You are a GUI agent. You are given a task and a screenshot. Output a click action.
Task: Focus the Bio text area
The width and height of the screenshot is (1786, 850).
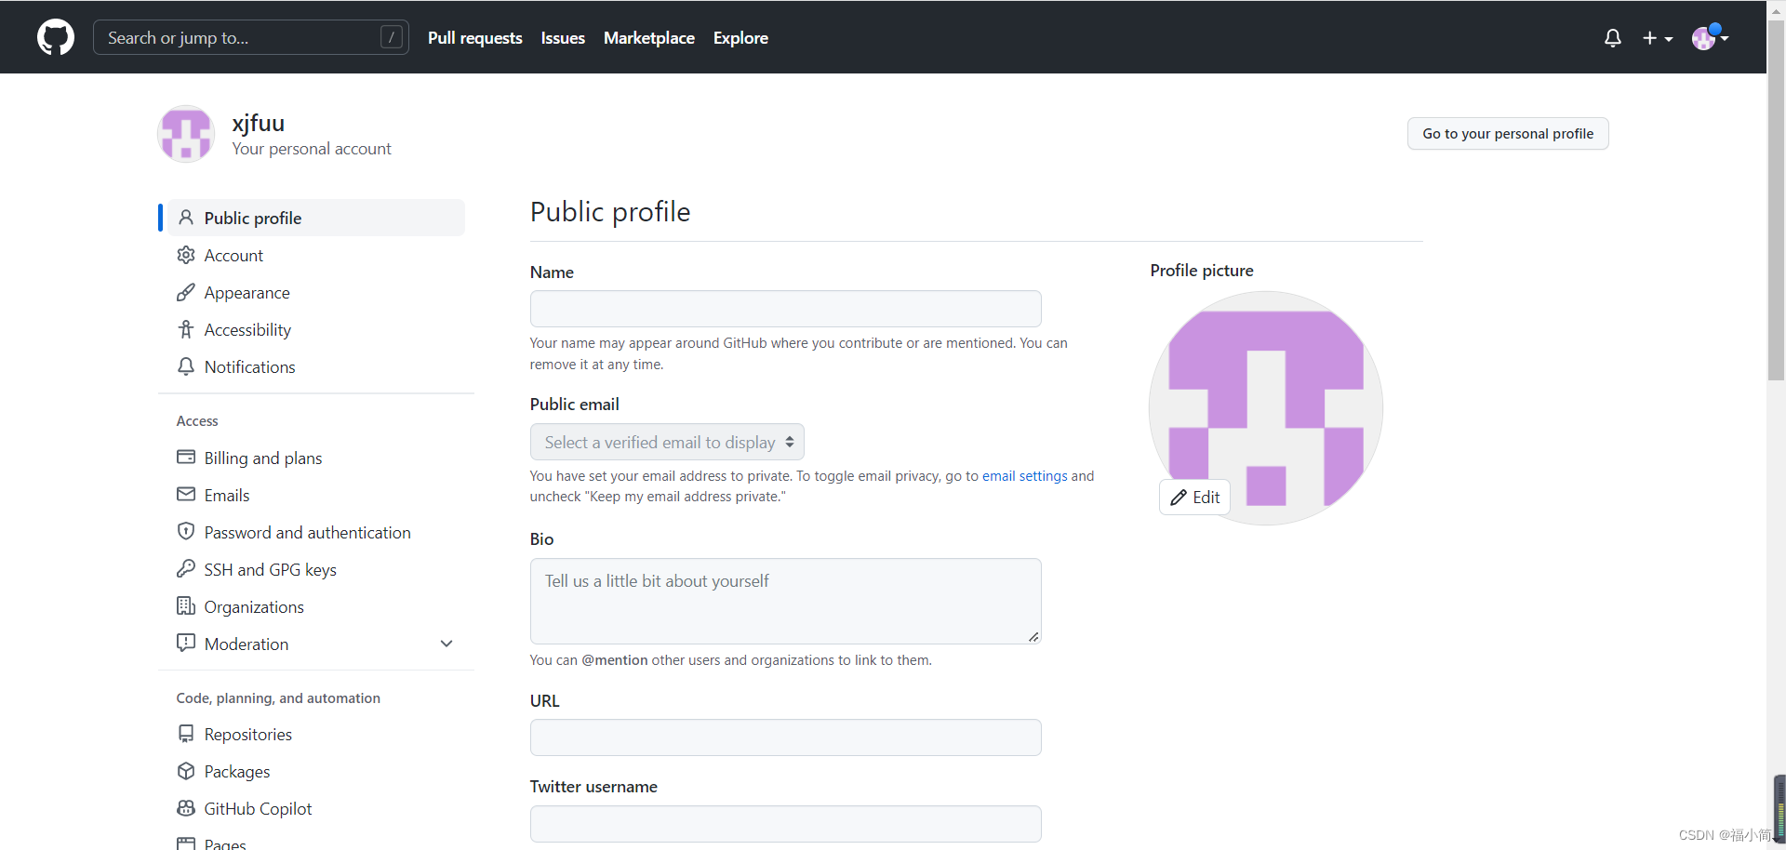pyautogui.click(x=785, y=601)
